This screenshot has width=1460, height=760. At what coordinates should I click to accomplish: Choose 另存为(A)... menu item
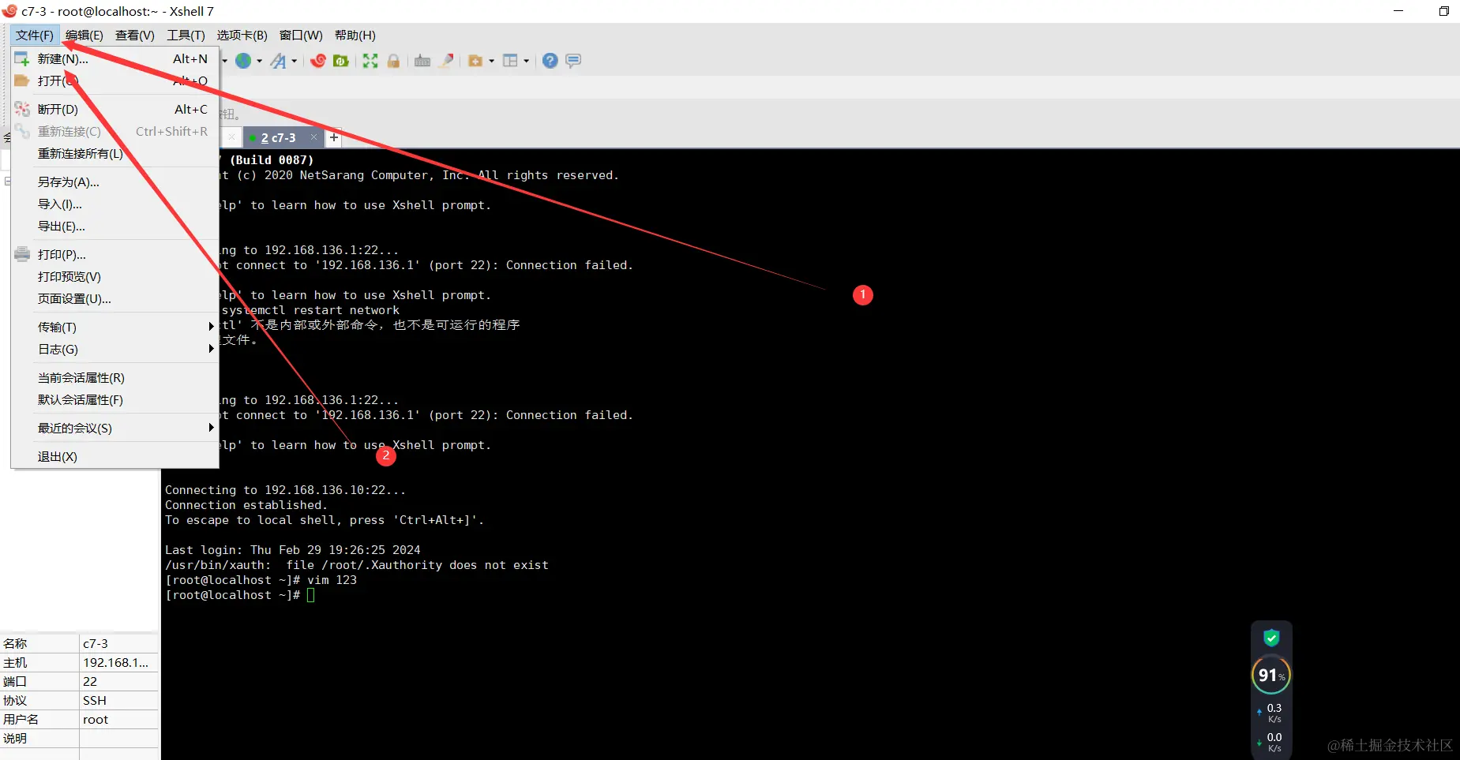115,182
